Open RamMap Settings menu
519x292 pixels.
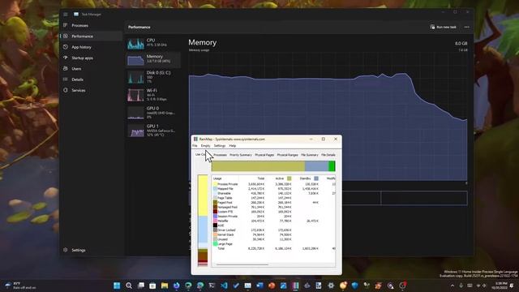(x=220, y=146)
